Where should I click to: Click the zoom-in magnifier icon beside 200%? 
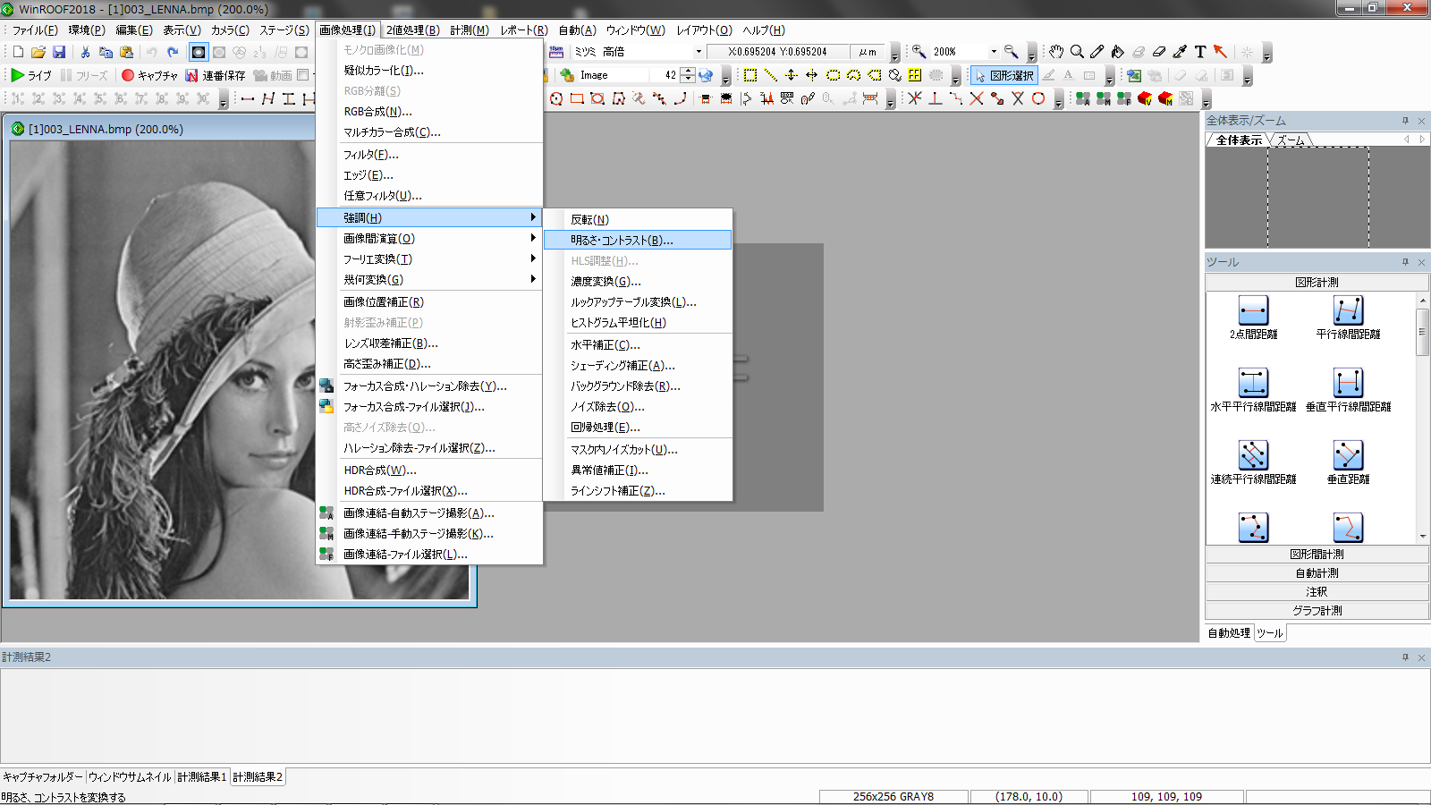point(919,52)
